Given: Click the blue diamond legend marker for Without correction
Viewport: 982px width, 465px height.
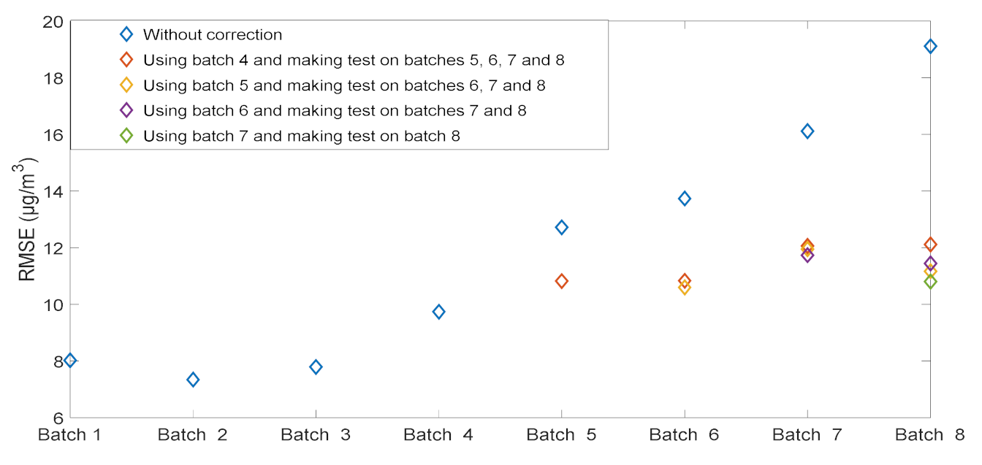Looking at the screenshot, I should 126,34.
